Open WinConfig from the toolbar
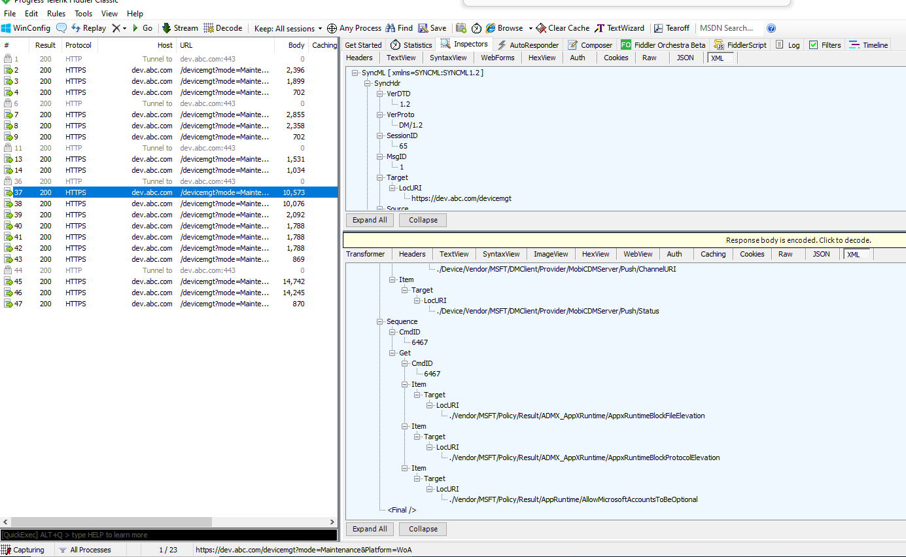Viewport: 906px width, 557px height. point(26,28)
